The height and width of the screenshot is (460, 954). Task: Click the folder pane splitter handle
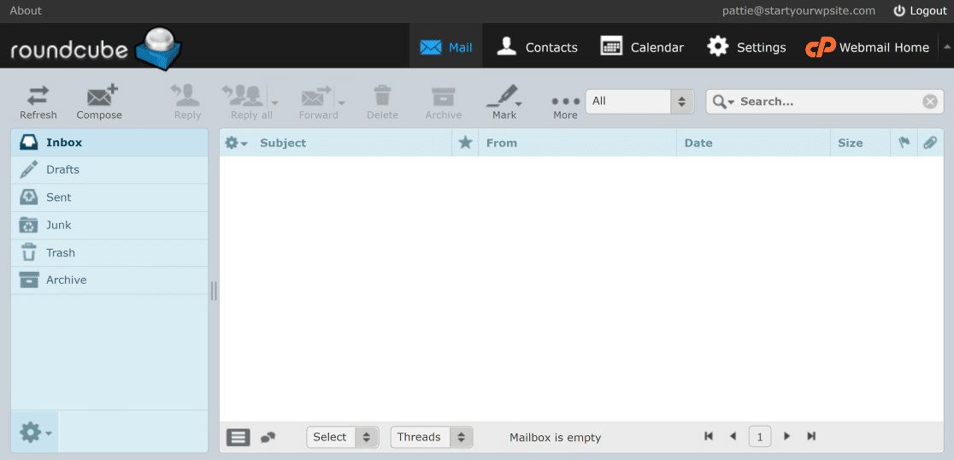(214, 291)
